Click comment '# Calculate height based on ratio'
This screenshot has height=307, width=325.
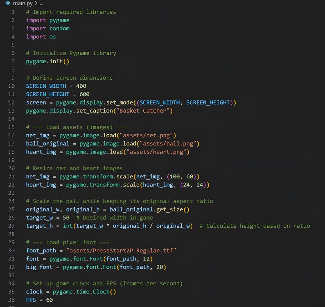[255, 226]
